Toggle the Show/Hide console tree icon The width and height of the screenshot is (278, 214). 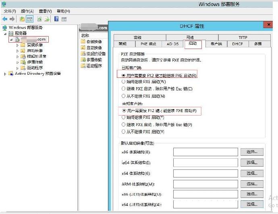[29, 19]
